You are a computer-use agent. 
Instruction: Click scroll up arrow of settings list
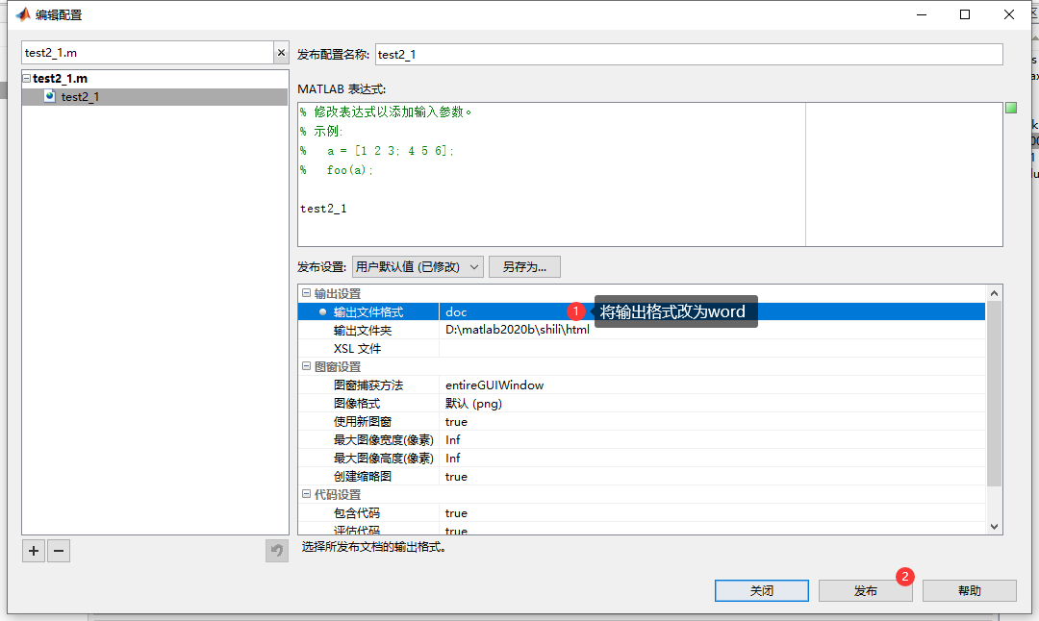tap(994, 292)
